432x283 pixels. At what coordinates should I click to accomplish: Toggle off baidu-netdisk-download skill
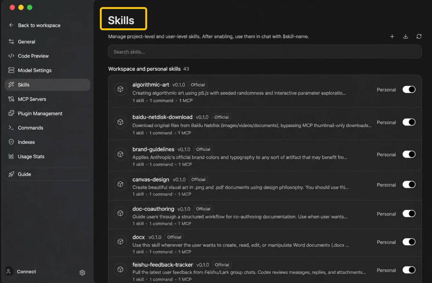pyautogui.click(x=409, y=122)
